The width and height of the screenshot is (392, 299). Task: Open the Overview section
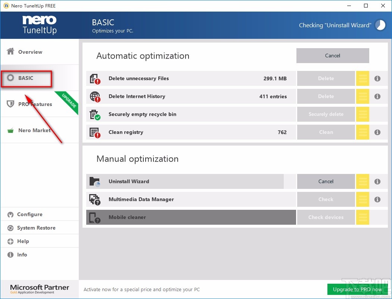coord(30,52)
